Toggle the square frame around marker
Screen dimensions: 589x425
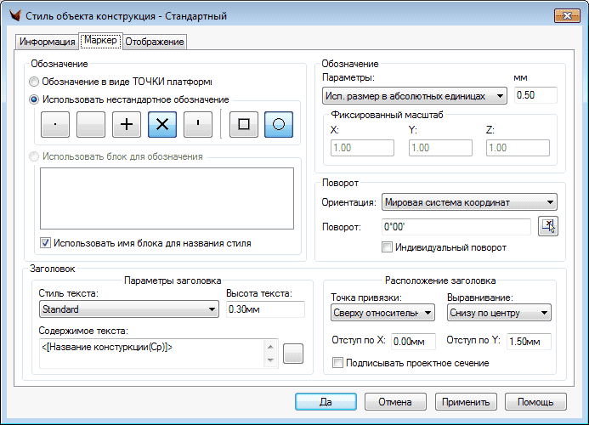coord(244,124)
